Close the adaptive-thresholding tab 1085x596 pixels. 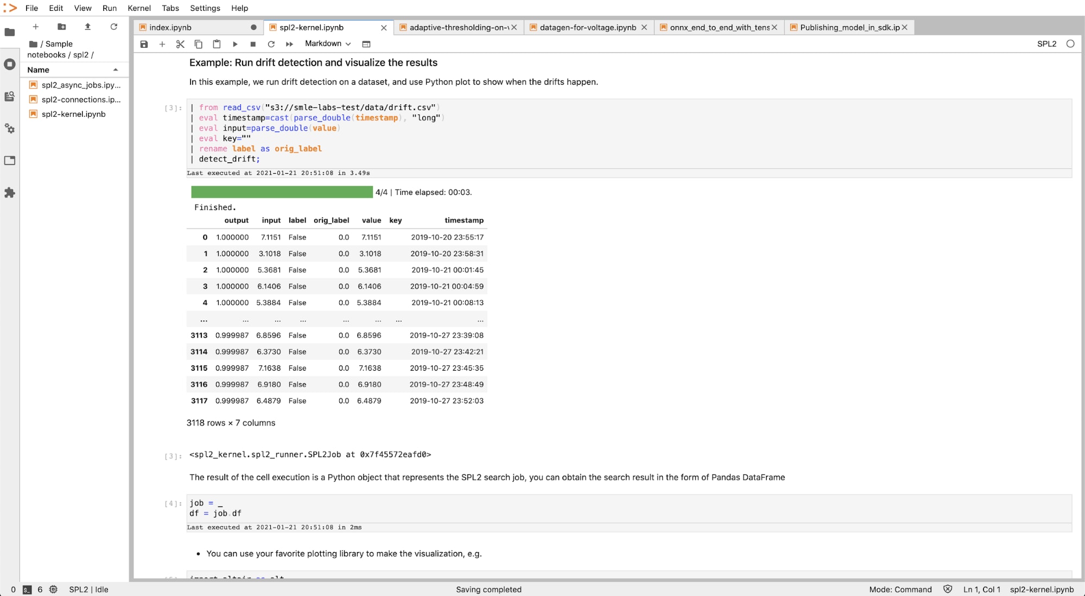514,27
